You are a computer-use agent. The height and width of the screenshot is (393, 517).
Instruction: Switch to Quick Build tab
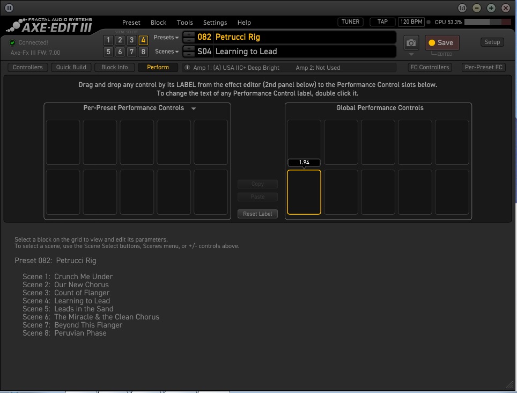pyautogui.click(x=71, y=67)
